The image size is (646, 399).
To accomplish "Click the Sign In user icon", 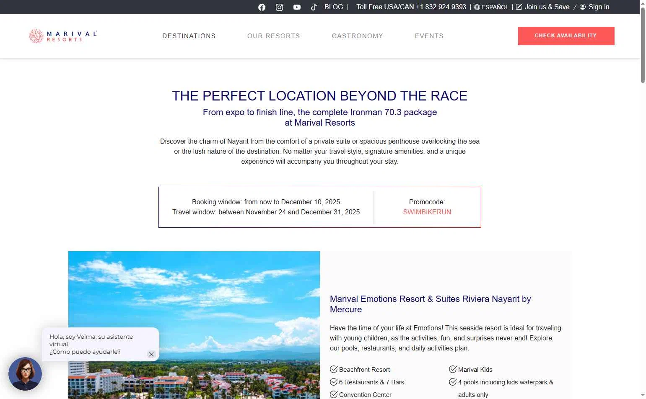I will pyautogui.click(x=583, y=7).
